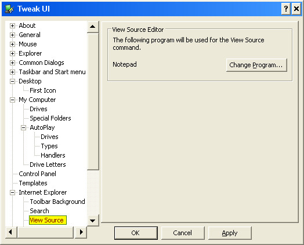Click the Tweak UI title bar icon
This screenshot has height=245, width=304.
[9, 9]
